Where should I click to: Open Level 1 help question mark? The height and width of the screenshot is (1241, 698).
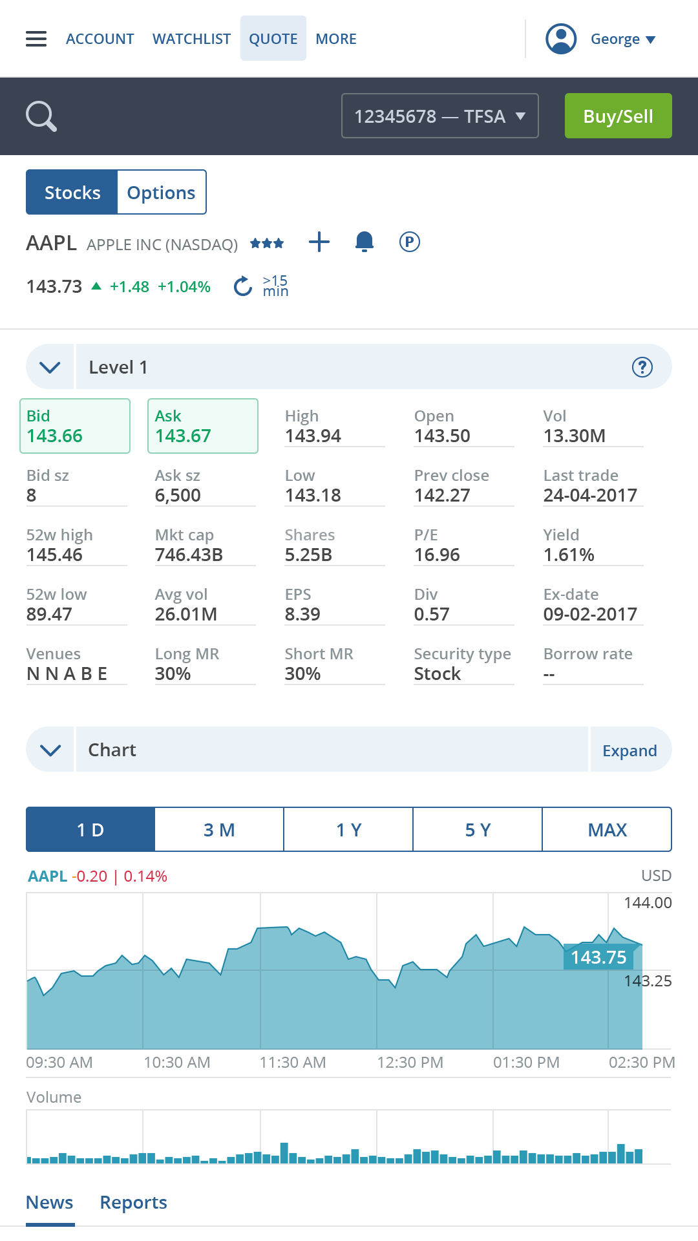642,367
